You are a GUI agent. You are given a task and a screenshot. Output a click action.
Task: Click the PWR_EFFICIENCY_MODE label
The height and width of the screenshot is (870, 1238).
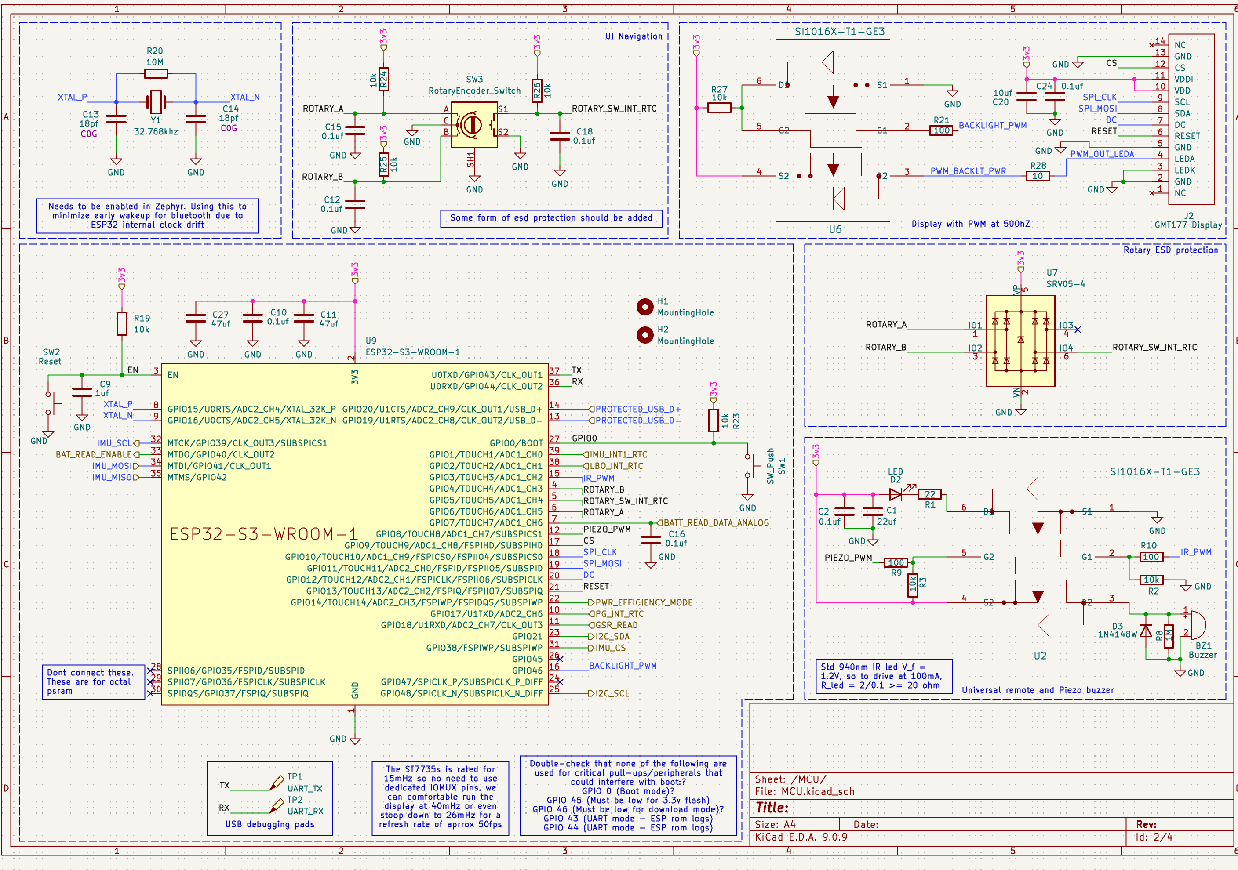point(640,603)
